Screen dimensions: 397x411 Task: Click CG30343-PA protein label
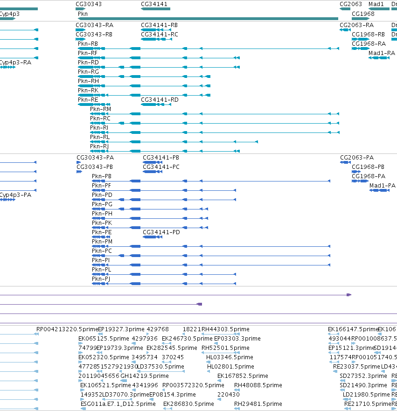click(95, 158)
